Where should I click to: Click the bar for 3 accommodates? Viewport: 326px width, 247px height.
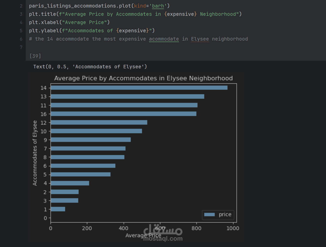pos(64,200)
